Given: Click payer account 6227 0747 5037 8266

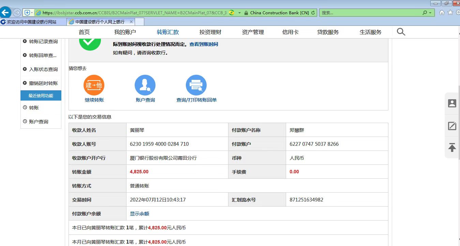Looking at the screenshot, I should coord(314,144).
